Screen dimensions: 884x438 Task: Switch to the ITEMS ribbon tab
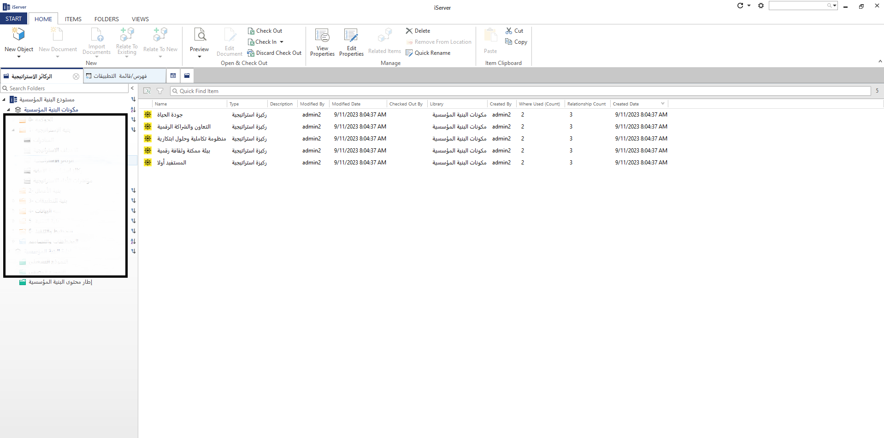click(x=73, y=19)
